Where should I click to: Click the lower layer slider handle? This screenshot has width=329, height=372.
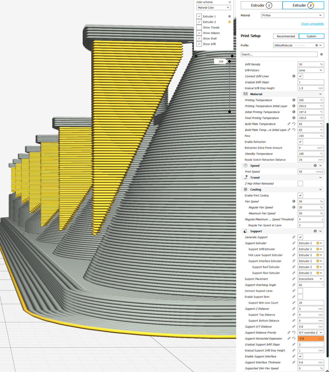[230, 112]
